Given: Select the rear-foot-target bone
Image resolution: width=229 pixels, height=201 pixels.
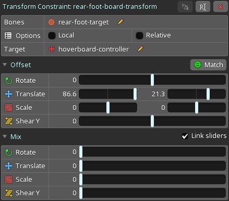Looking at the screenshot, I should (x=83, y=22).
